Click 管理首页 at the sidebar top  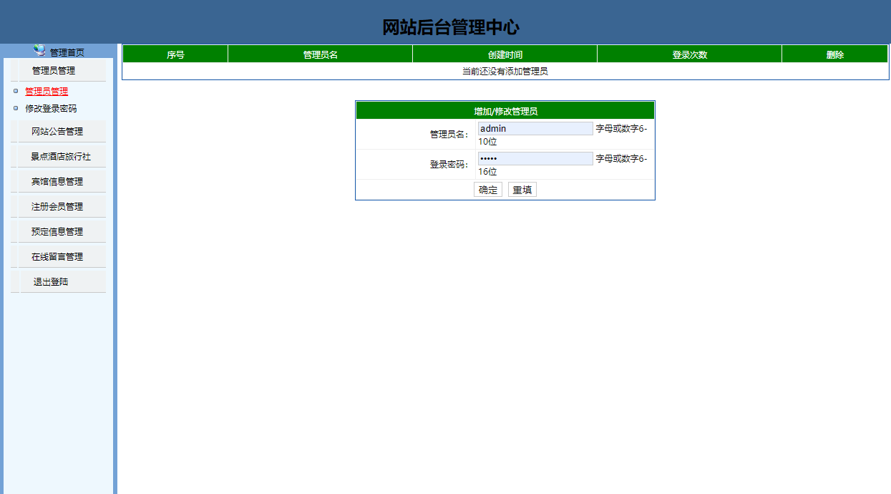click(66, 49)
